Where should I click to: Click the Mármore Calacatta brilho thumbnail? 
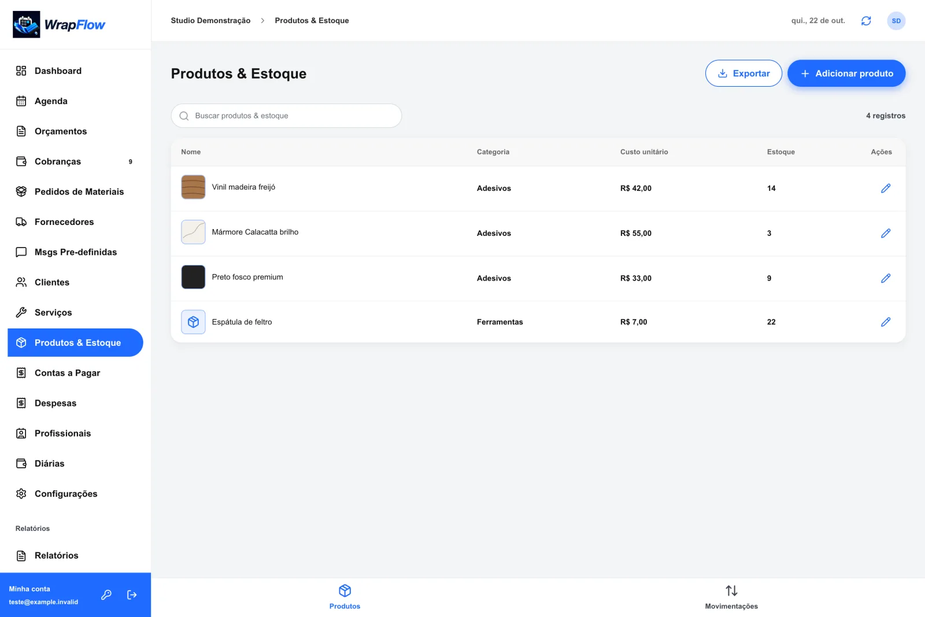193,232
